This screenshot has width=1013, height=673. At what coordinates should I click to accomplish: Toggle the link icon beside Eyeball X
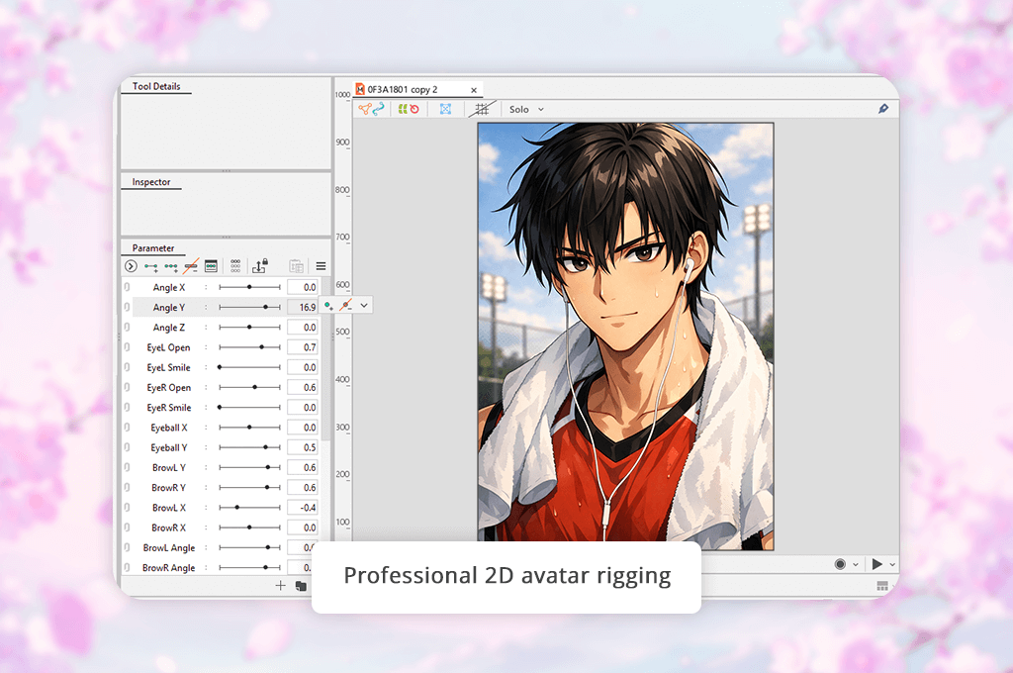pos(128,428)
